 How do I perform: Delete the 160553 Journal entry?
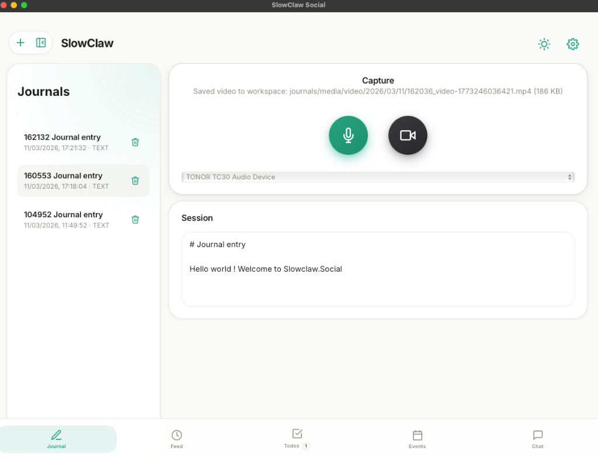[135, 181]
